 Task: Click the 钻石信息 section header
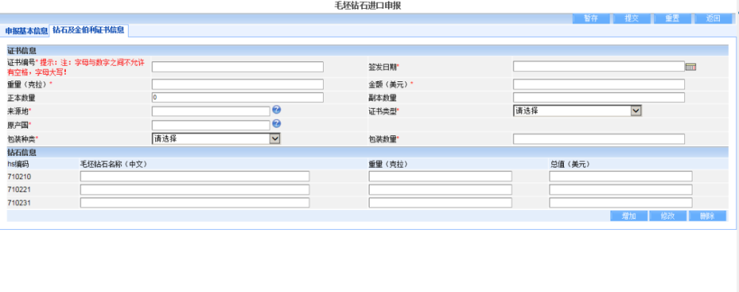pyautogui.click(x=21, y=152)
